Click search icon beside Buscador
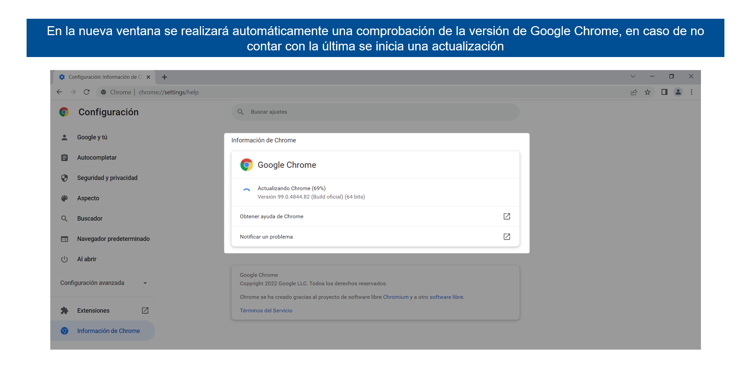 pos(65,219)
